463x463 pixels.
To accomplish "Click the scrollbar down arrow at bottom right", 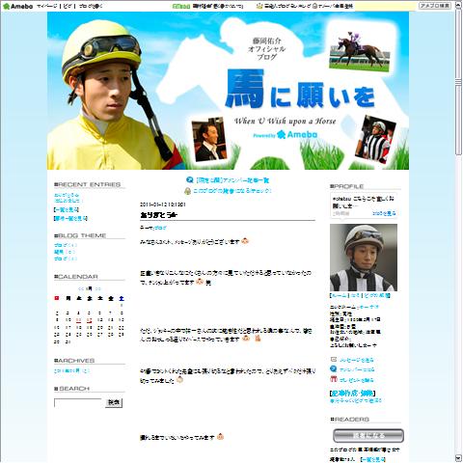I will [x=458, y=458].
